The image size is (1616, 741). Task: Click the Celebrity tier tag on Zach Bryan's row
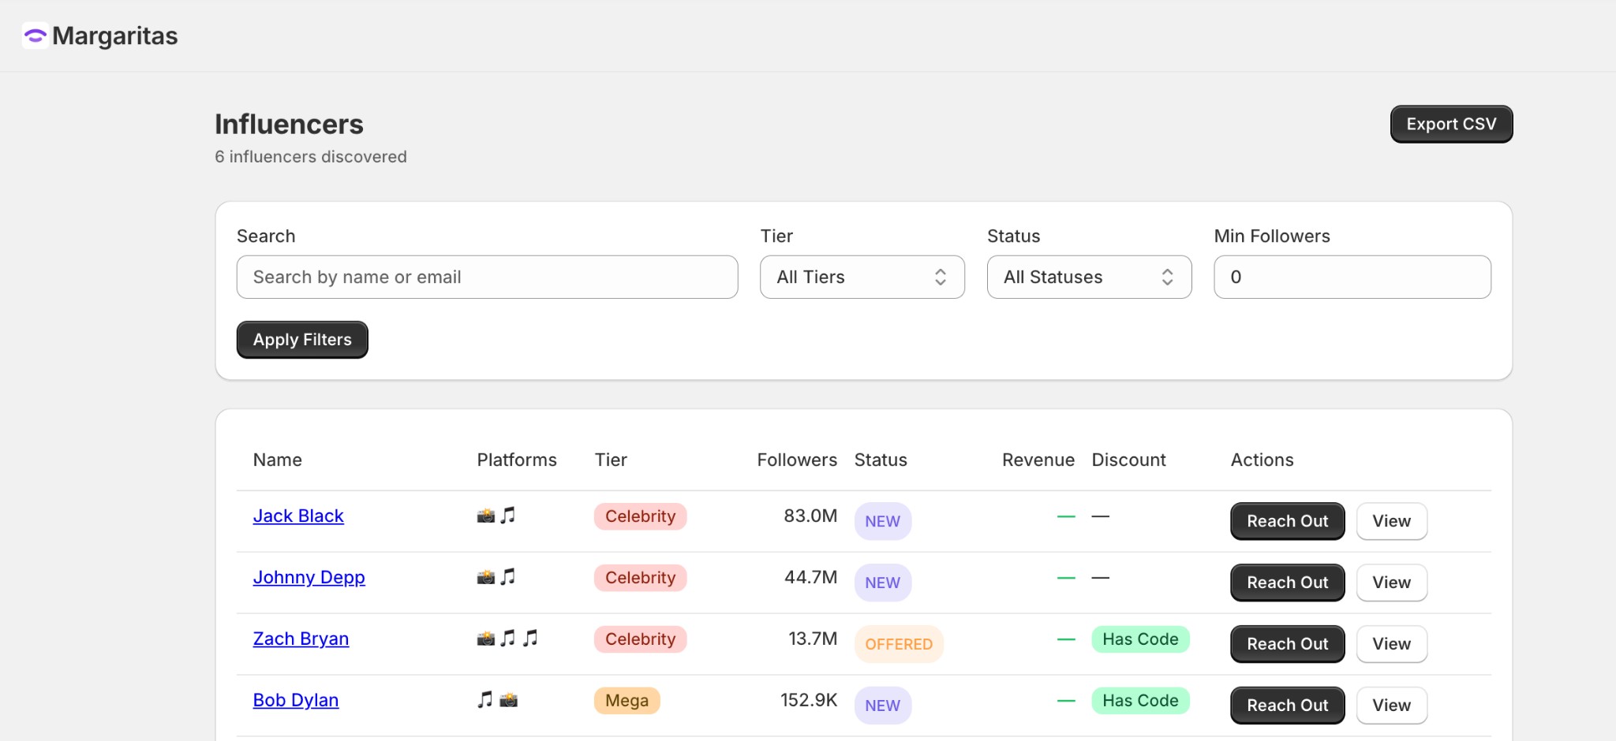point(640,639)
